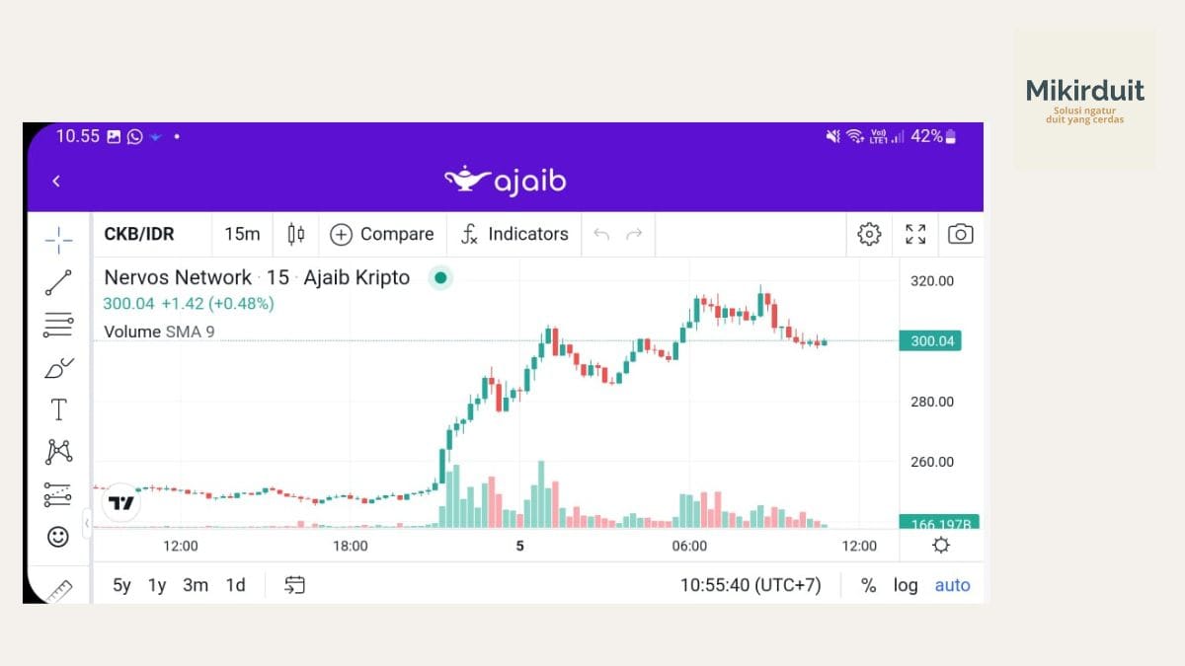Screen dimensions: 1185x666
Task: Switch to the 5y timeframe tab
Action: coord(121,585)
